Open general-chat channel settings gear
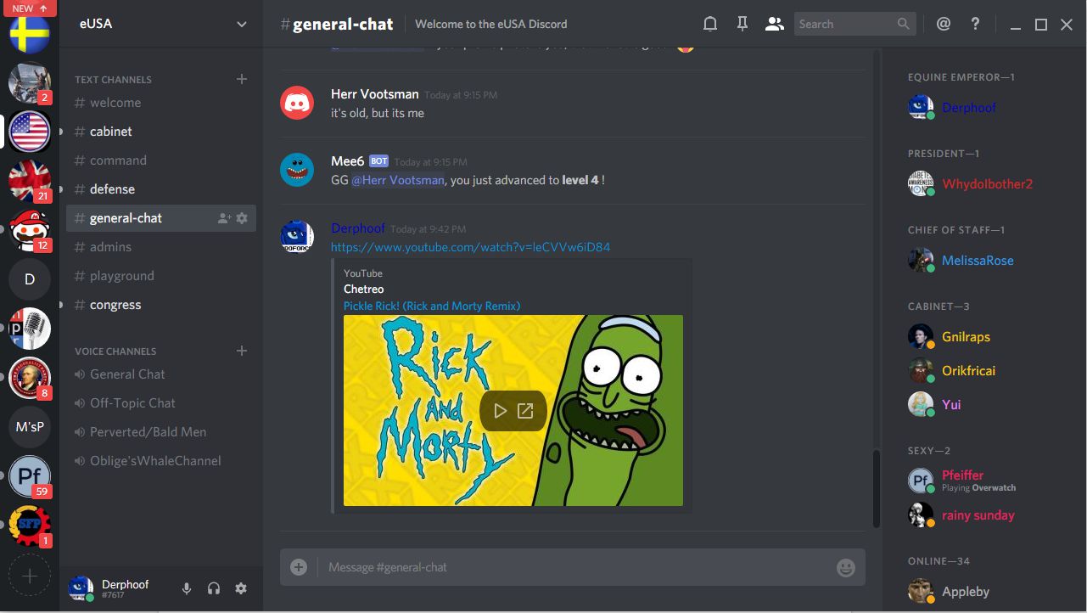The width and height of the screenshot is (1087, 613). click(x=242, y=218)
